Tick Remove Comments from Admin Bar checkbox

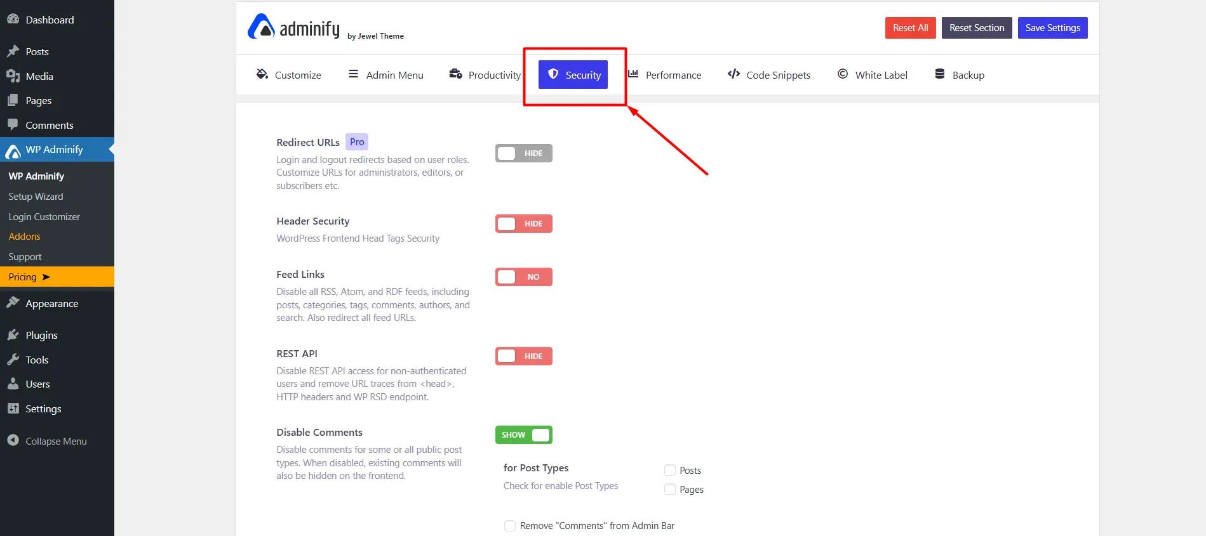click(x=509, y=525)
